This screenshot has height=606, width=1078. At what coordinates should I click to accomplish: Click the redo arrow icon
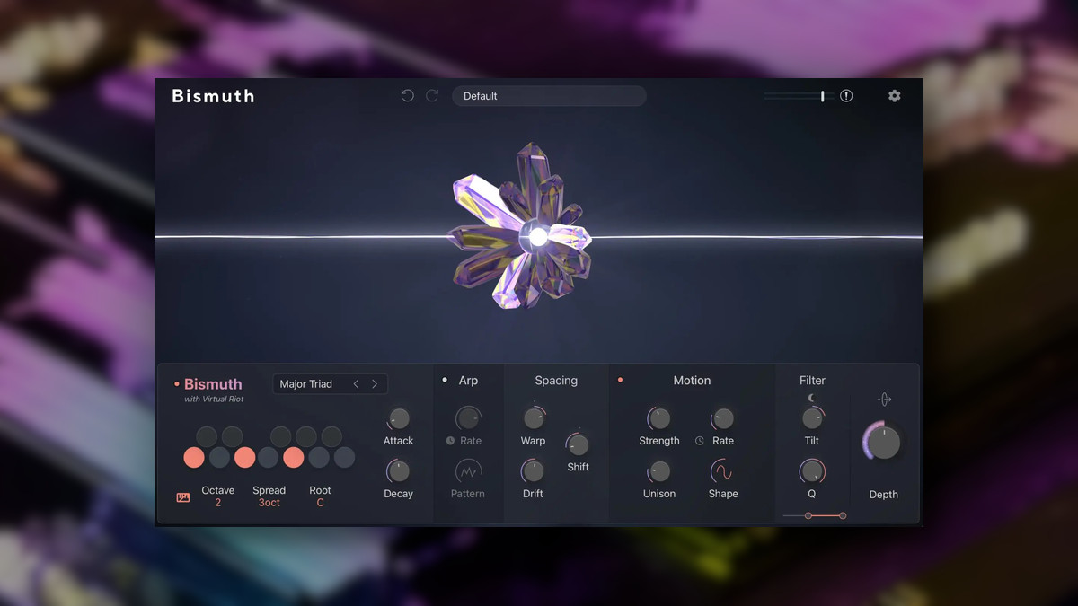pos(432,96)
